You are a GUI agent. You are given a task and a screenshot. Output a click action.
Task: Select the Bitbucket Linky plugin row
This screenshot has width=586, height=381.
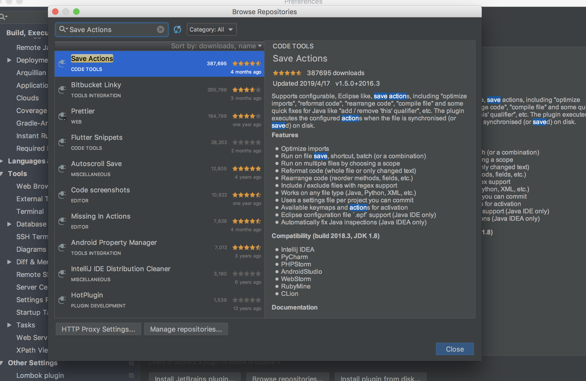159,90
